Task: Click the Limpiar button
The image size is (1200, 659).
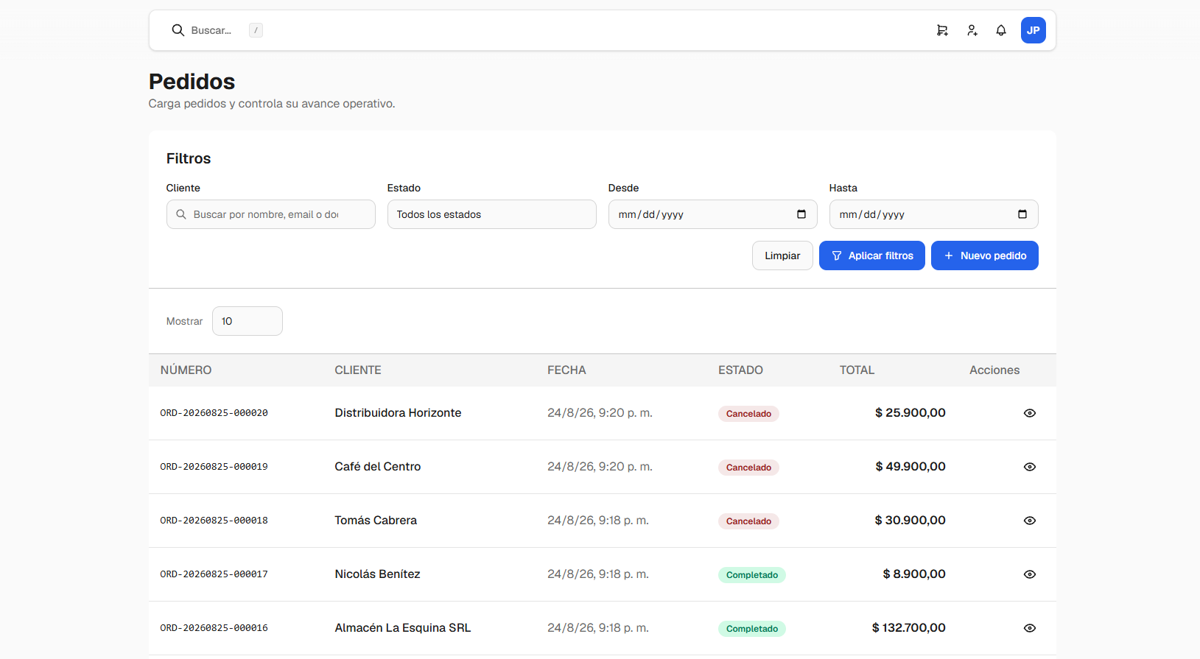Action: 782,256
